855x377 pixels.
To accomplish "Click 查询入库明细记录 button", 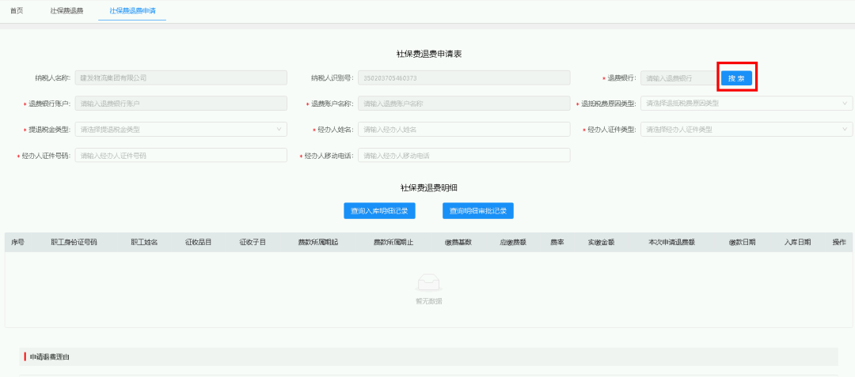I will pos(379,211).
